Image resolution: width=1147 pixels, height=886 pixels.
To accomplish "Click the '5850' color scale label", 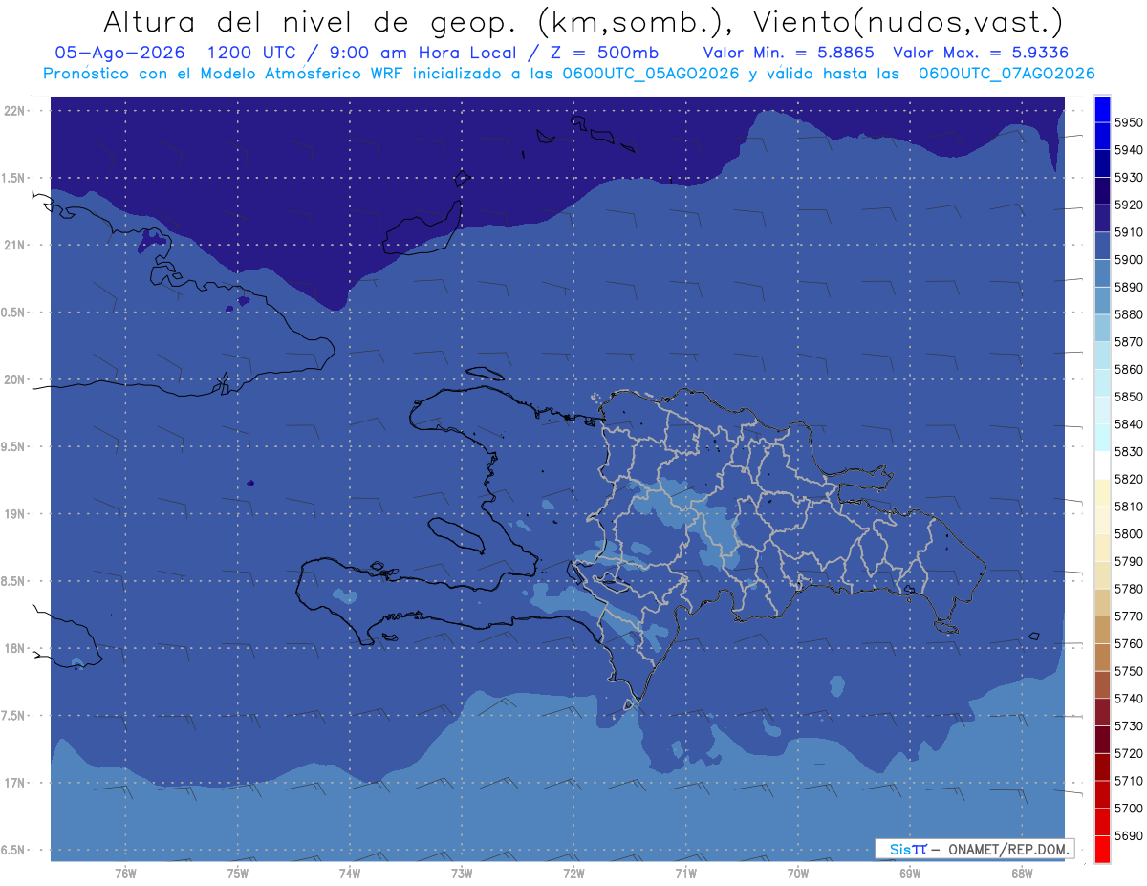I will coord(1129,397).
